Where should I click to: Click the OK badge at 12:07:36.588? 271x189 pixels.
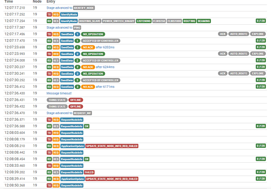(86, 126)
